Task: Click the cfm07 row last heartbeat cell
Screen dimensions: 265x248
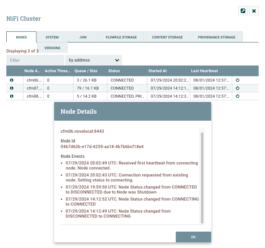Action: coord(211,88)
